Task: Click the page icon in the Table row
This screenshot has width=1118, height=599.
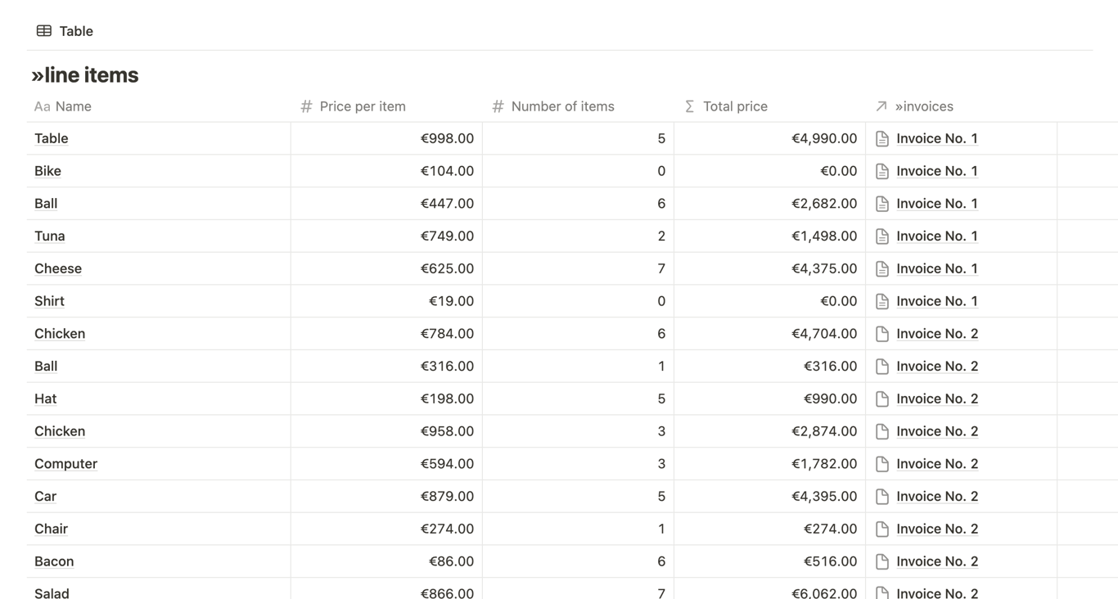Action: [882, 138]
